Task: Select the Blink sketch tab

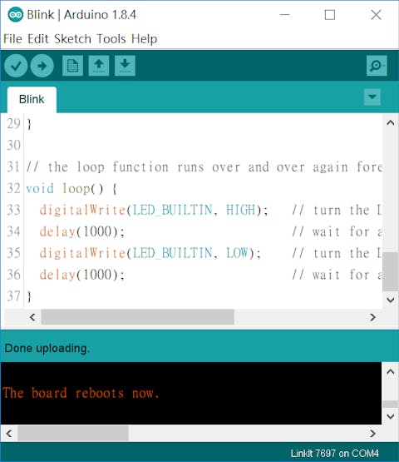Action: 32,99
